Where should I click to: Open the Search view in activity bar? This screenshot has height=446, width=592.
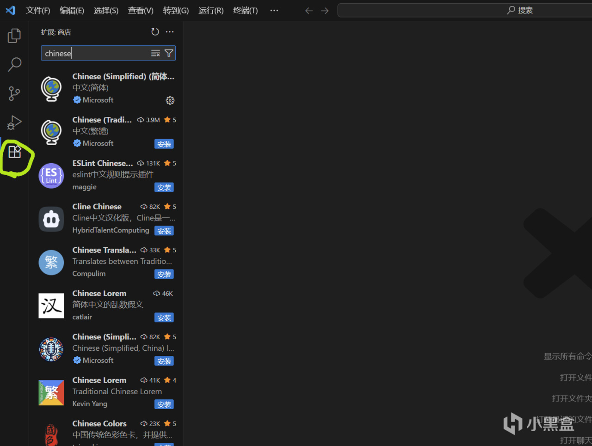click(14, 64)
